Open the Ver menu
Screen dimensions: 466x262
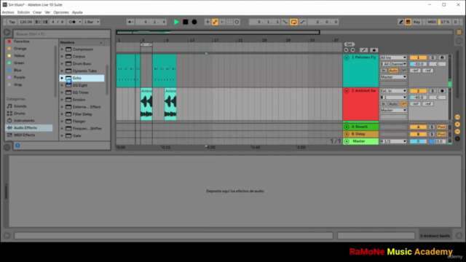[x=47, y=12]
